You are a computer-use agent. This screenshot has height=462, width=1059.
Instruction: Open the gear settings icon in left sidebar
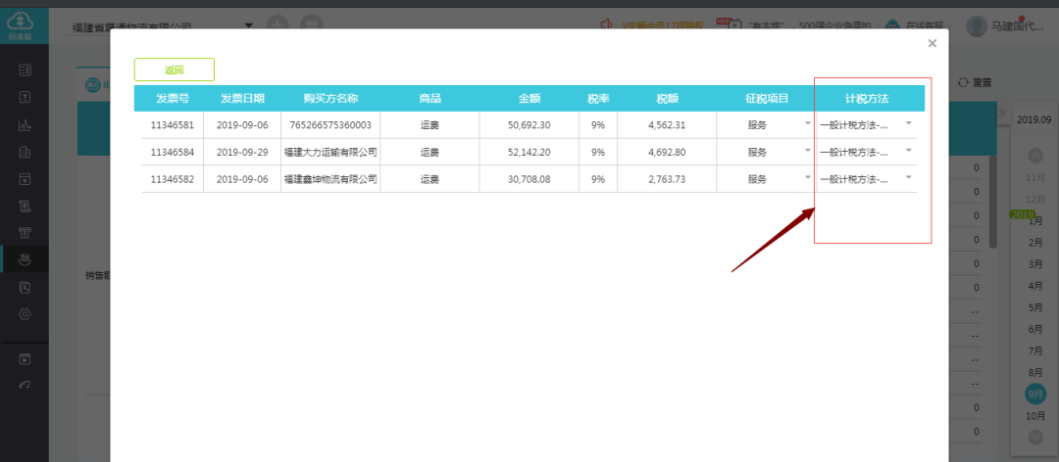(x=25, y=314)
